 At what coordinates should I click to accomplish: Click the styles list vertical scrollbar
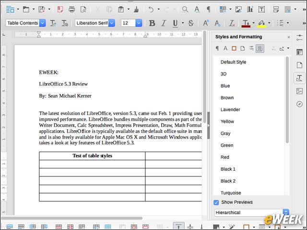coord(287,100)
